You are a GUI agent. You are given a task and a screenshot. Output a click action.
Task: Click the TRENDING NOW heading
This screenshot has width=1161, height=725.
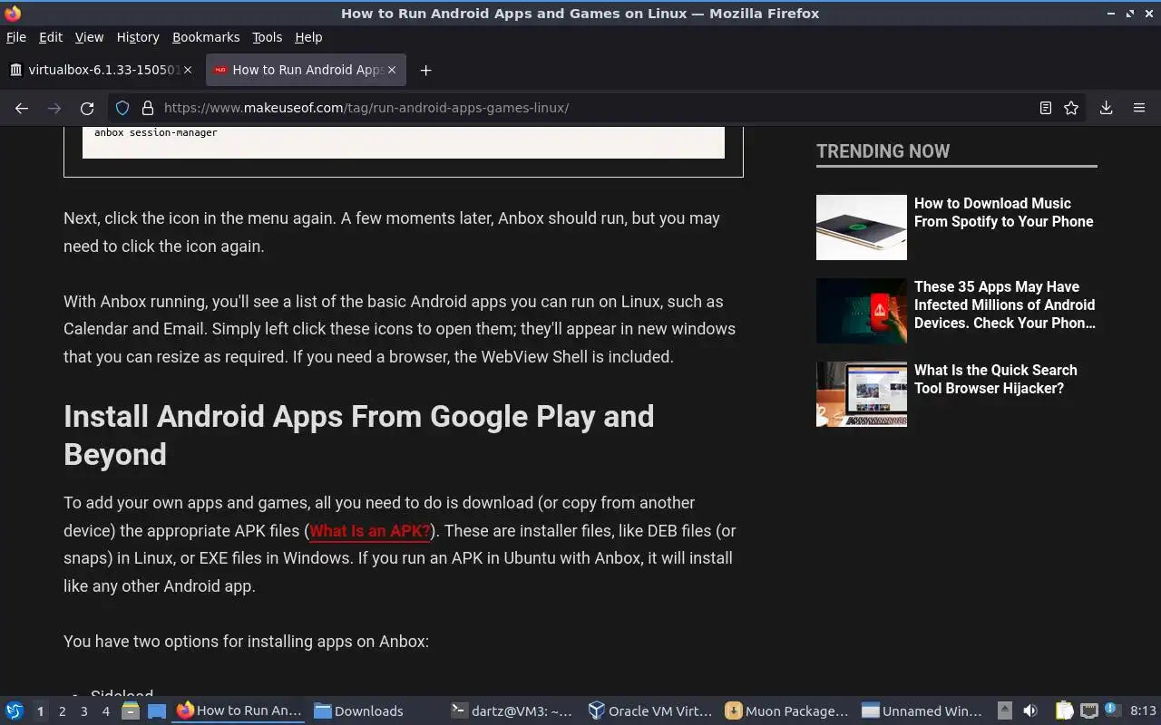pos(883,151)
